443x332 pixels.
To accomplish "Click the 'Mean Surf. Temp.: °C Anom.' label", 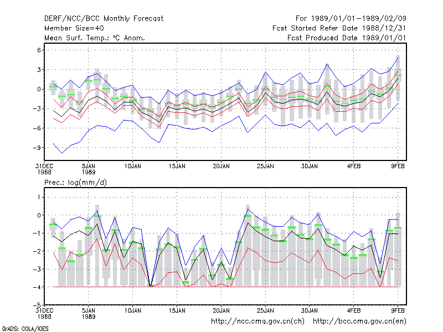I will pos(95,38).
